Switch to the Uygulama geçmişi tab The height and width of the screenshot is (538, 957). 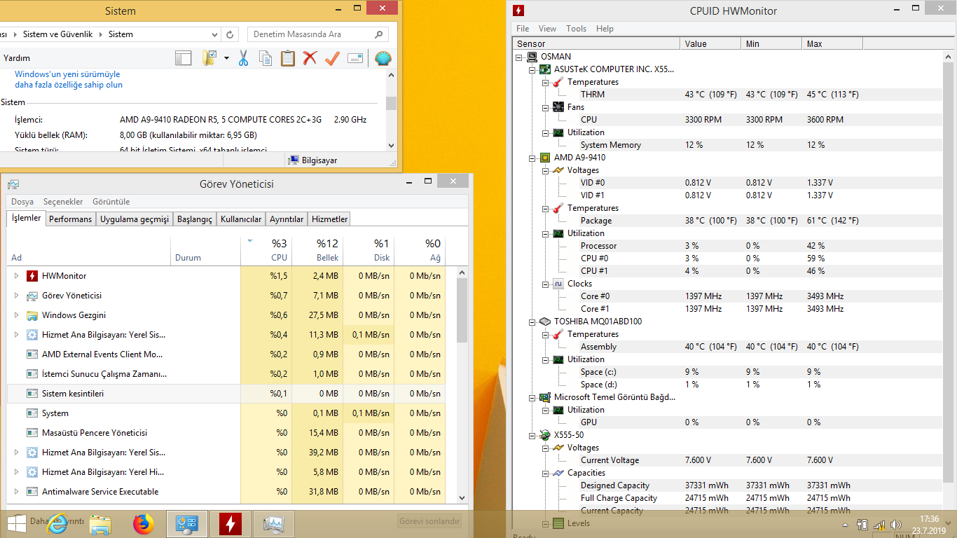tap(135, 219)
